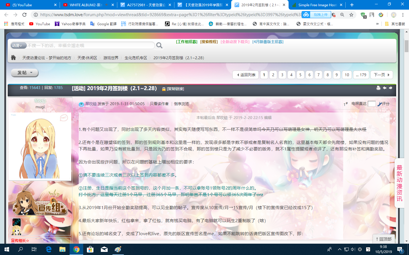Switch to the Simple Free Image Host tab
409x255 pixels.
point(317,5)
